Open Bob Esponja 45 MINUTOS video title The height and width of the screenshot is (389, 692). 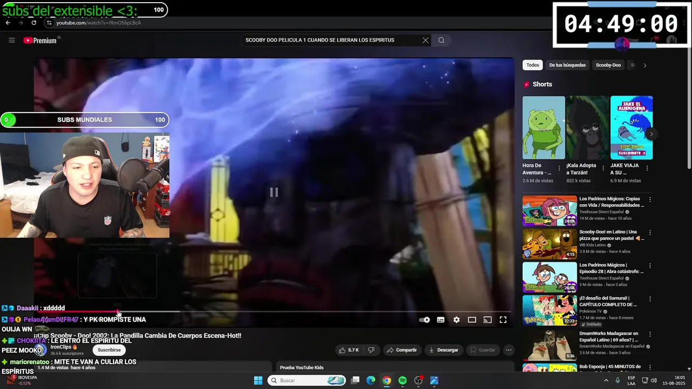tap(610, 367)
